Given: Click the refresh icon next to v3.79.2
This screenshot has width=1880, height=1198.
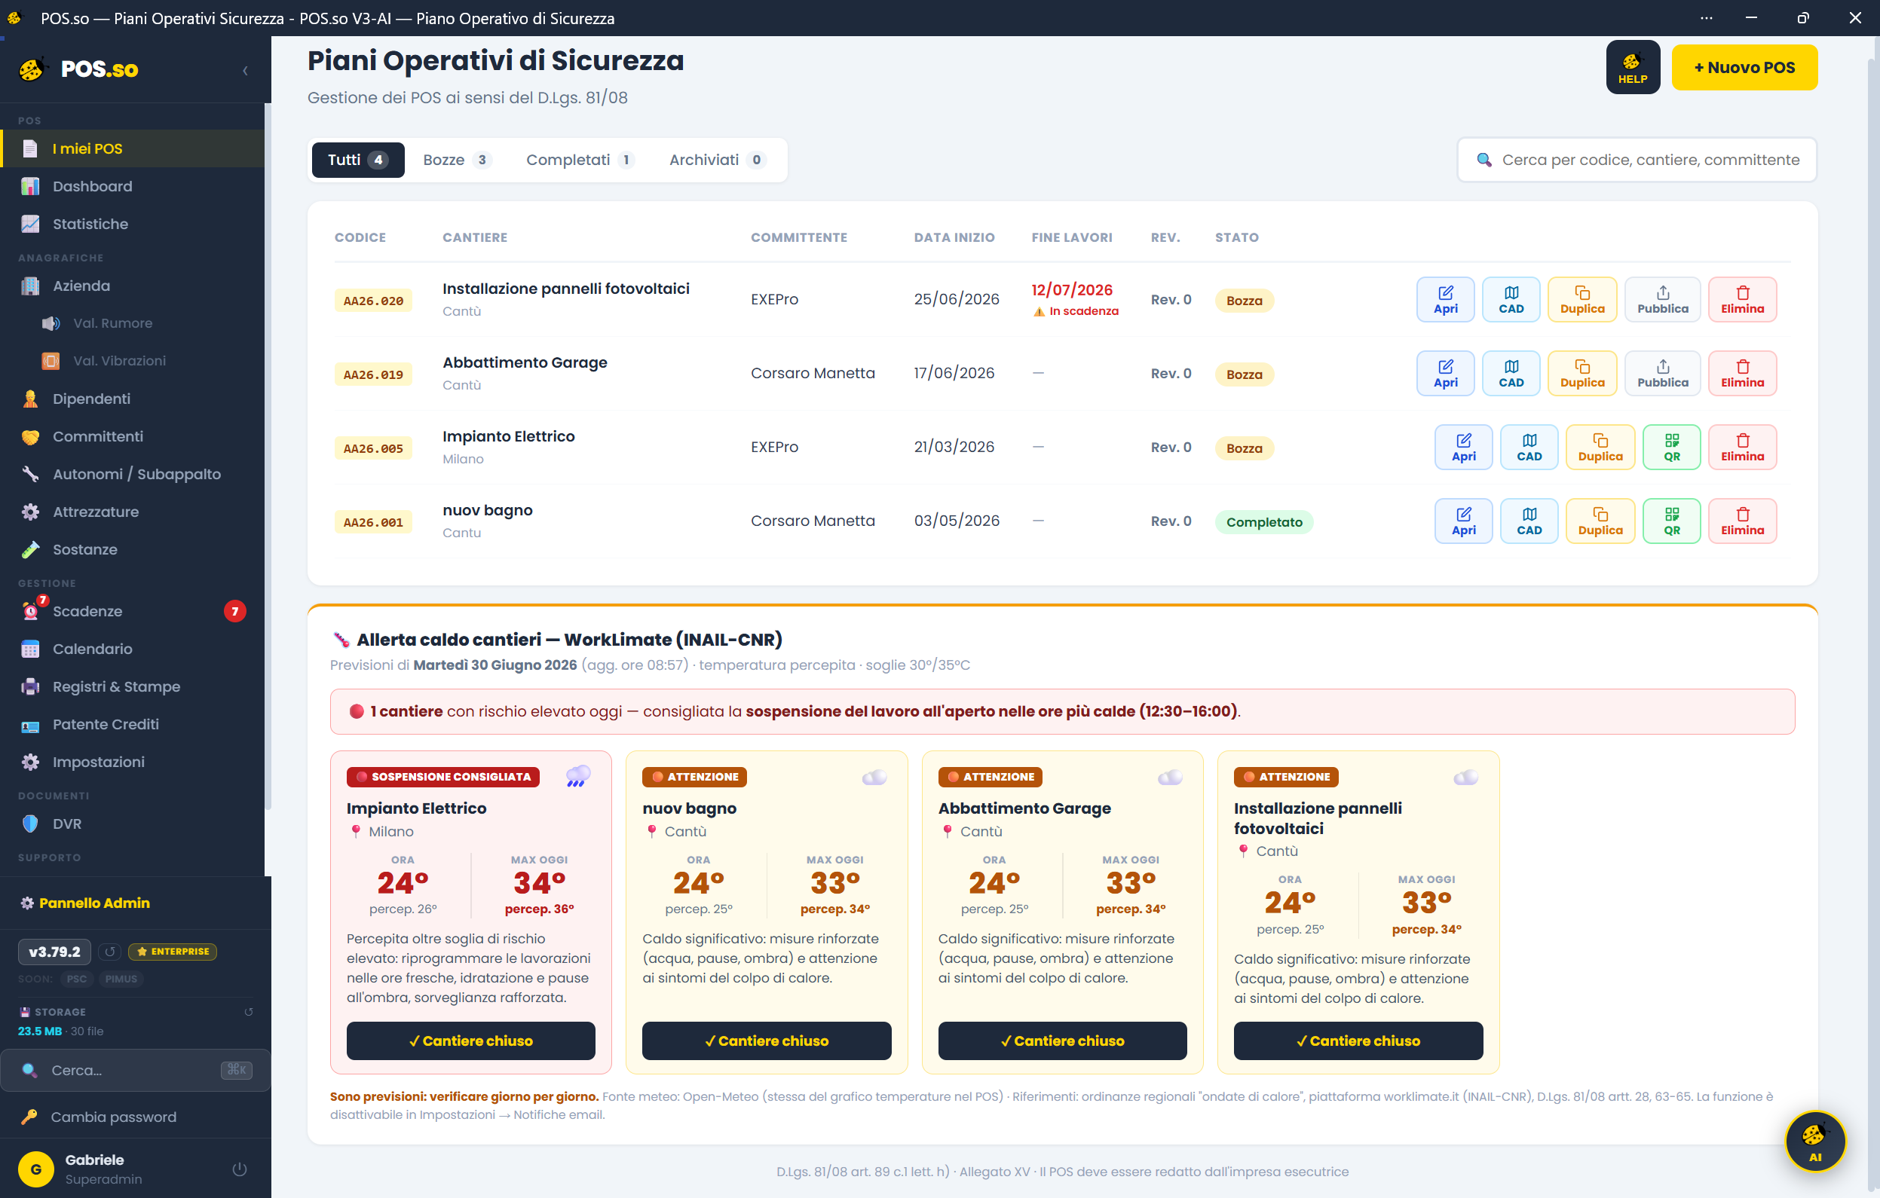Looking at the screenshot, I should [x=110, y=952].
